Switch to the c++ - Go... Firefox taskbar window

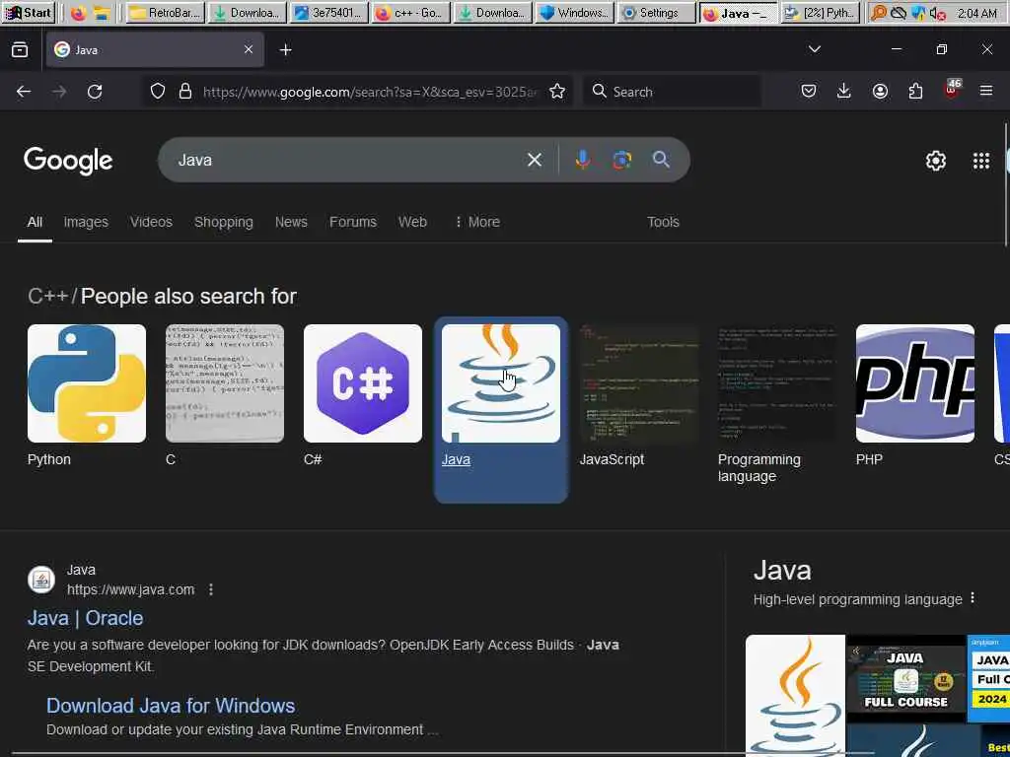click(409, 13)
